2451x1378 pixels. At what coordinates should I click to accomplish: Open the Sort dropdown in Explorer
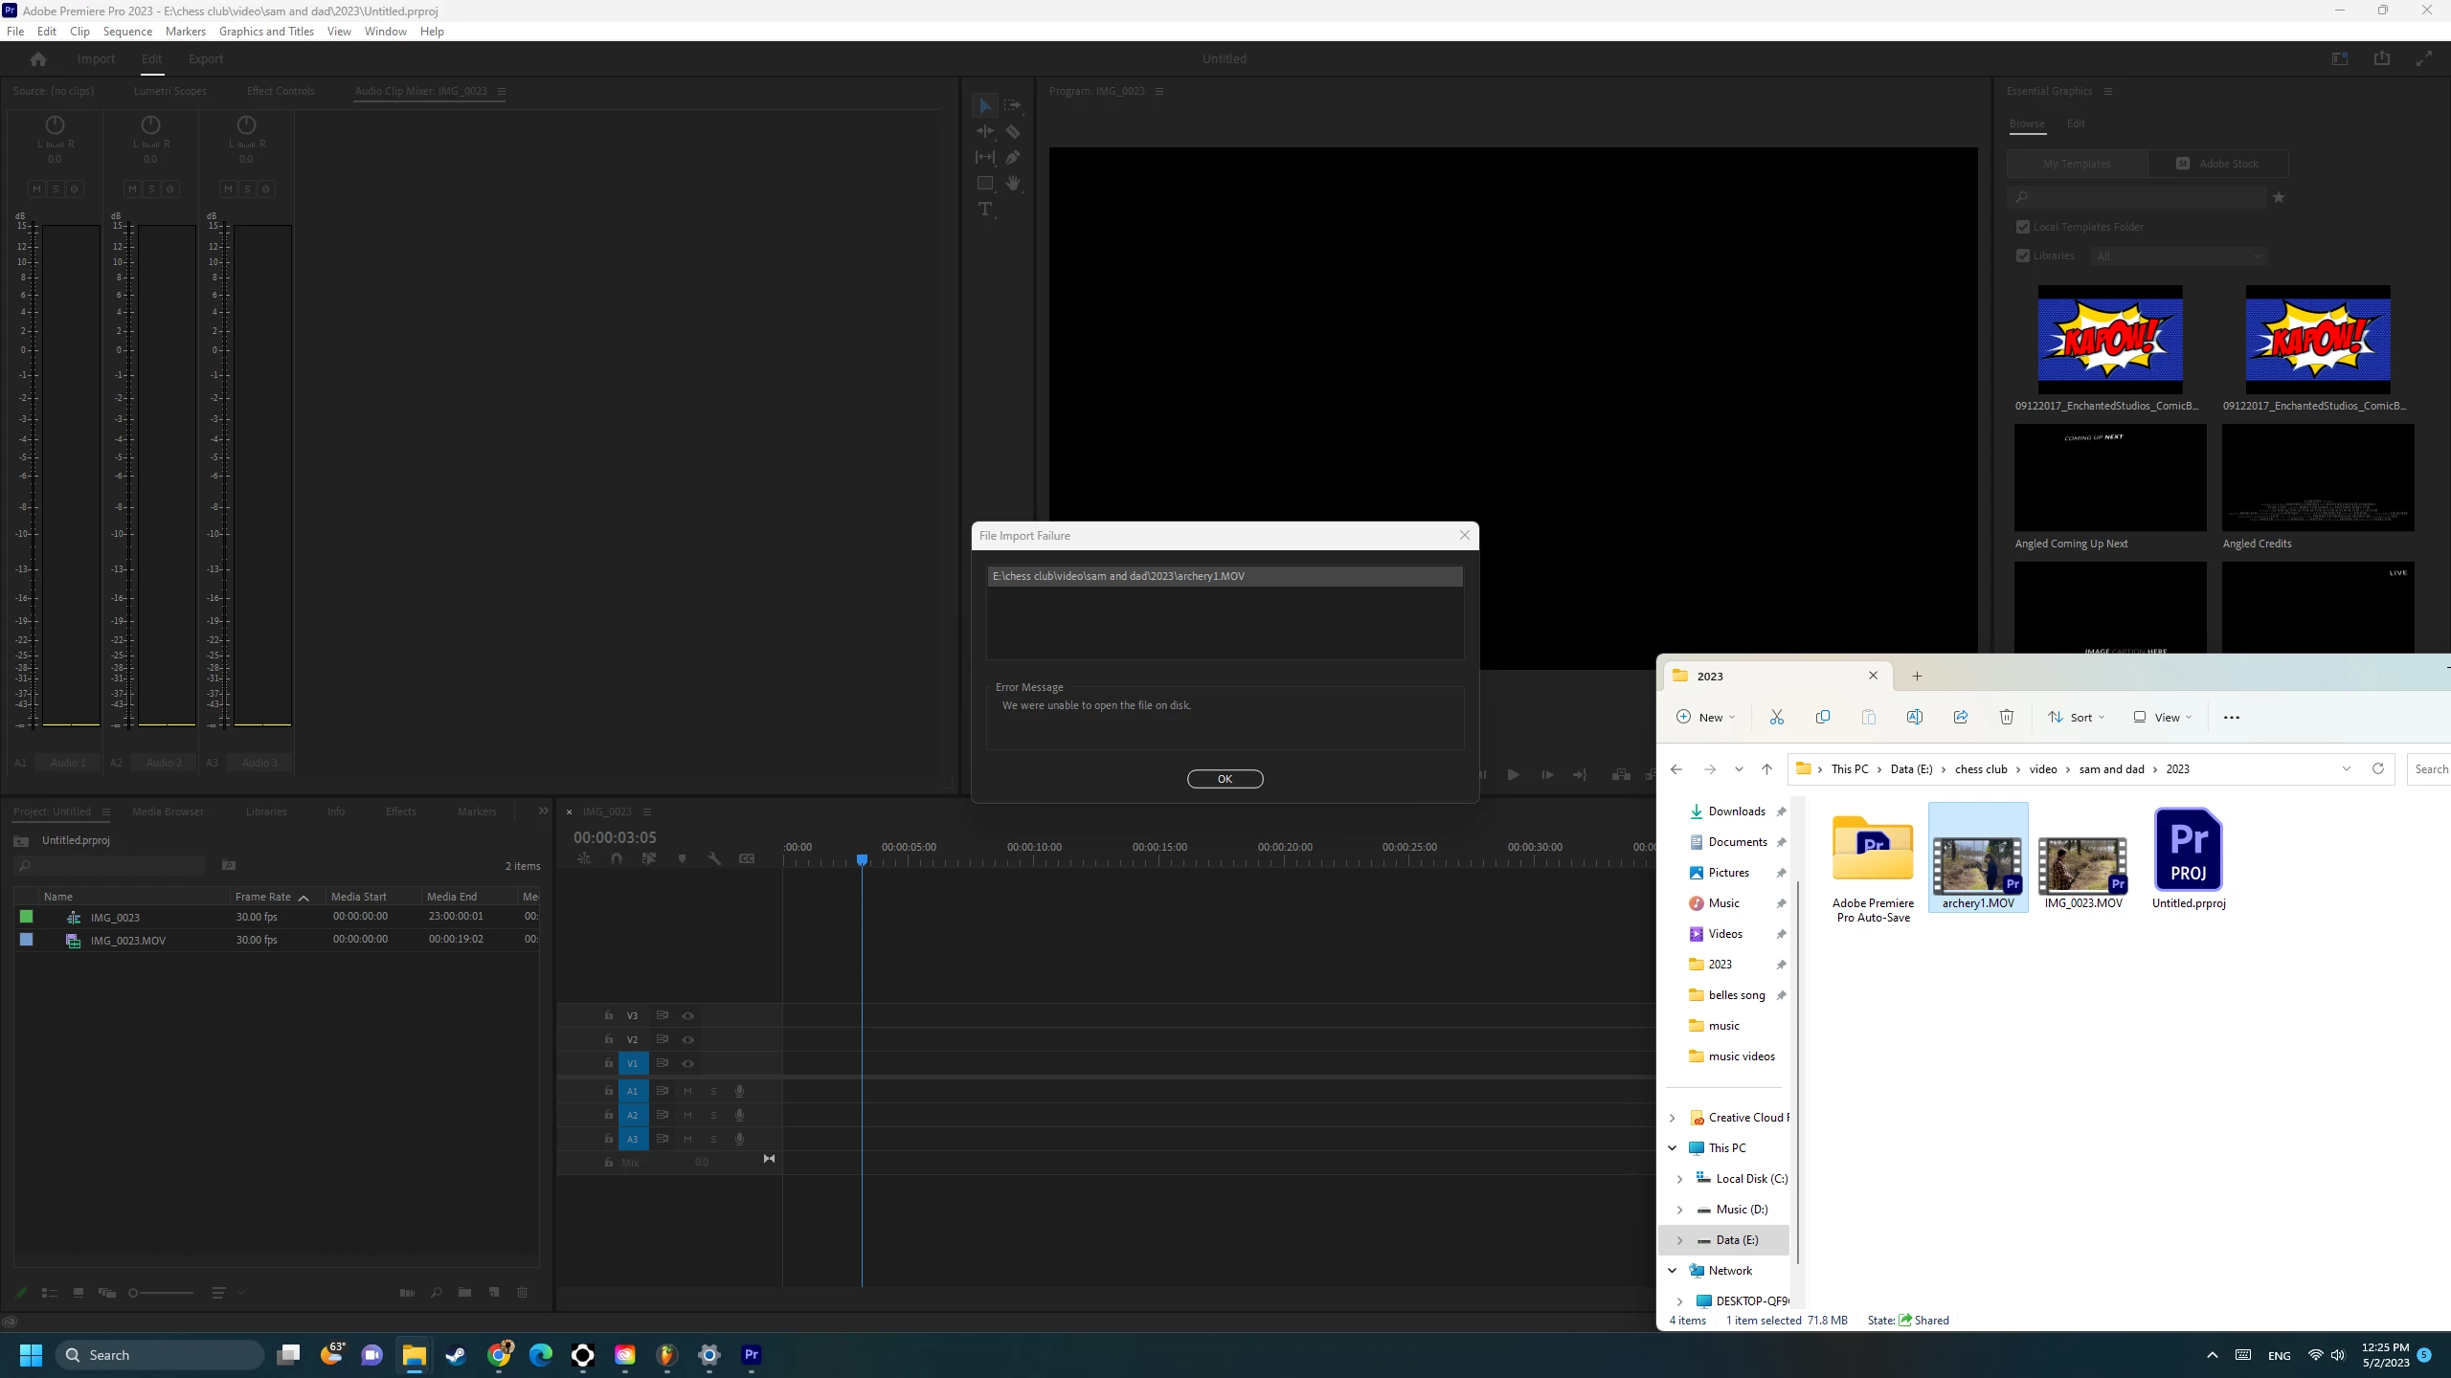(x=2077, y=718)
